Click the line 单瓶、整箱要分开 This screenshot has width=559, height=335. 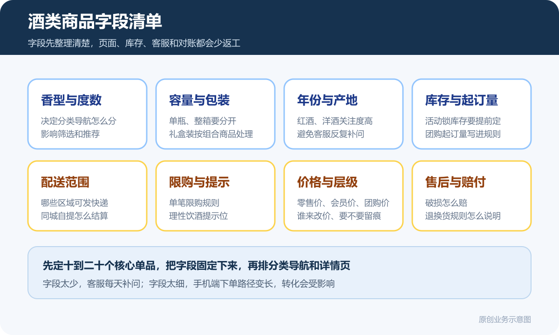coord(203,121)
